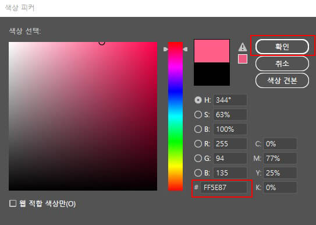
Task: Click the left hue slider arrow handle
Action: [165, 49]
